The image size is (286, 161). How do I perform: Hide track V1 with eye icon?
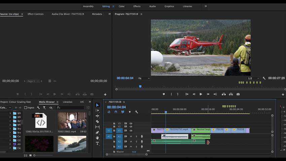(131, 130)
